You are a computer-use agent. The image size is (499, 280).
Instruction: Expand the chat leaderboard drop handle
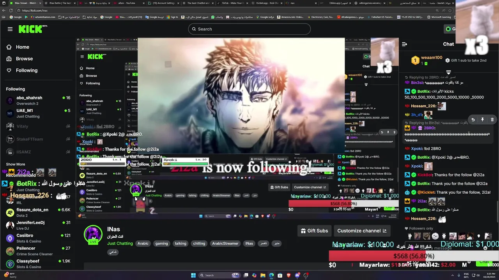coord(448,72)
